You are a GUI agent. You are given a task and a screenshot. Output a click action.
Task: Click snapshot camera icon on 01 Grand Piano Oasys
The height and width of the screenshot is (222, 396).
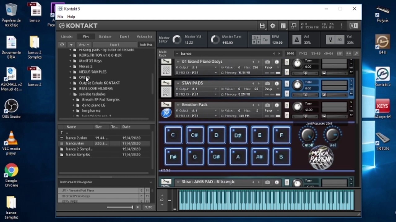coord(267,62)
